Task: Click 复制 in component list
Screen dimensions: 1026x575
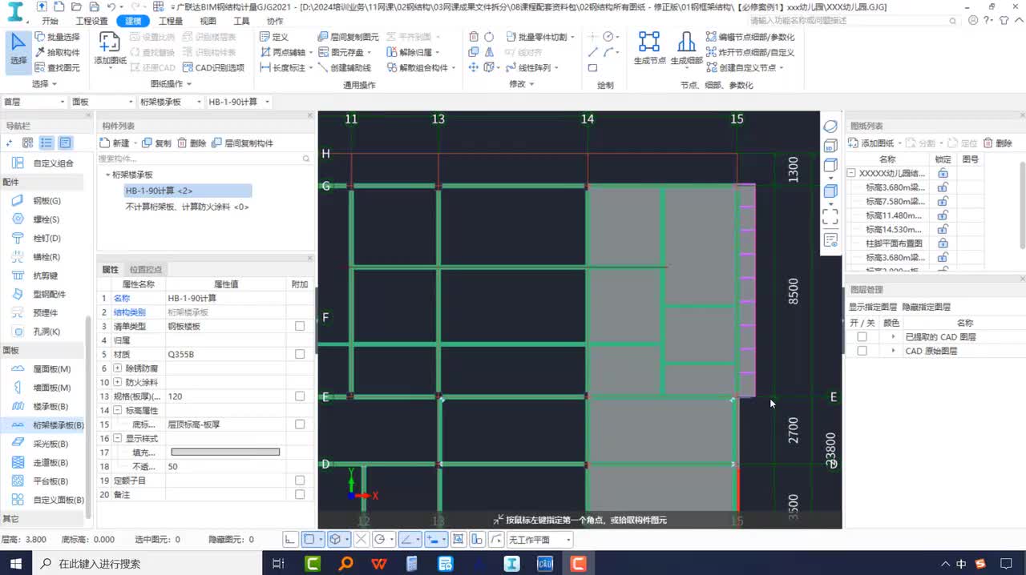Action: pyautogui.click(x=157, y=143)
